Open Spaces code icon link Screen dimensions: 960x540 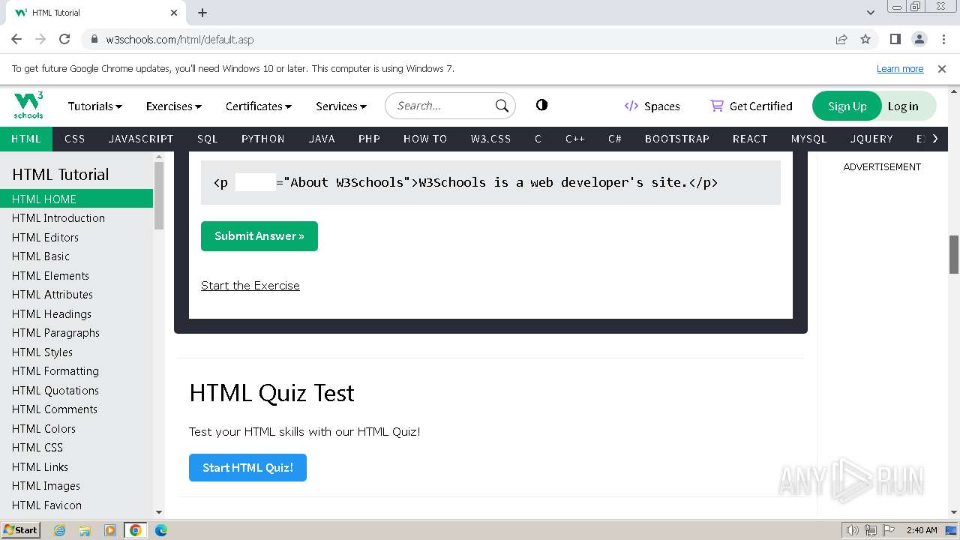tap(631, 106)
